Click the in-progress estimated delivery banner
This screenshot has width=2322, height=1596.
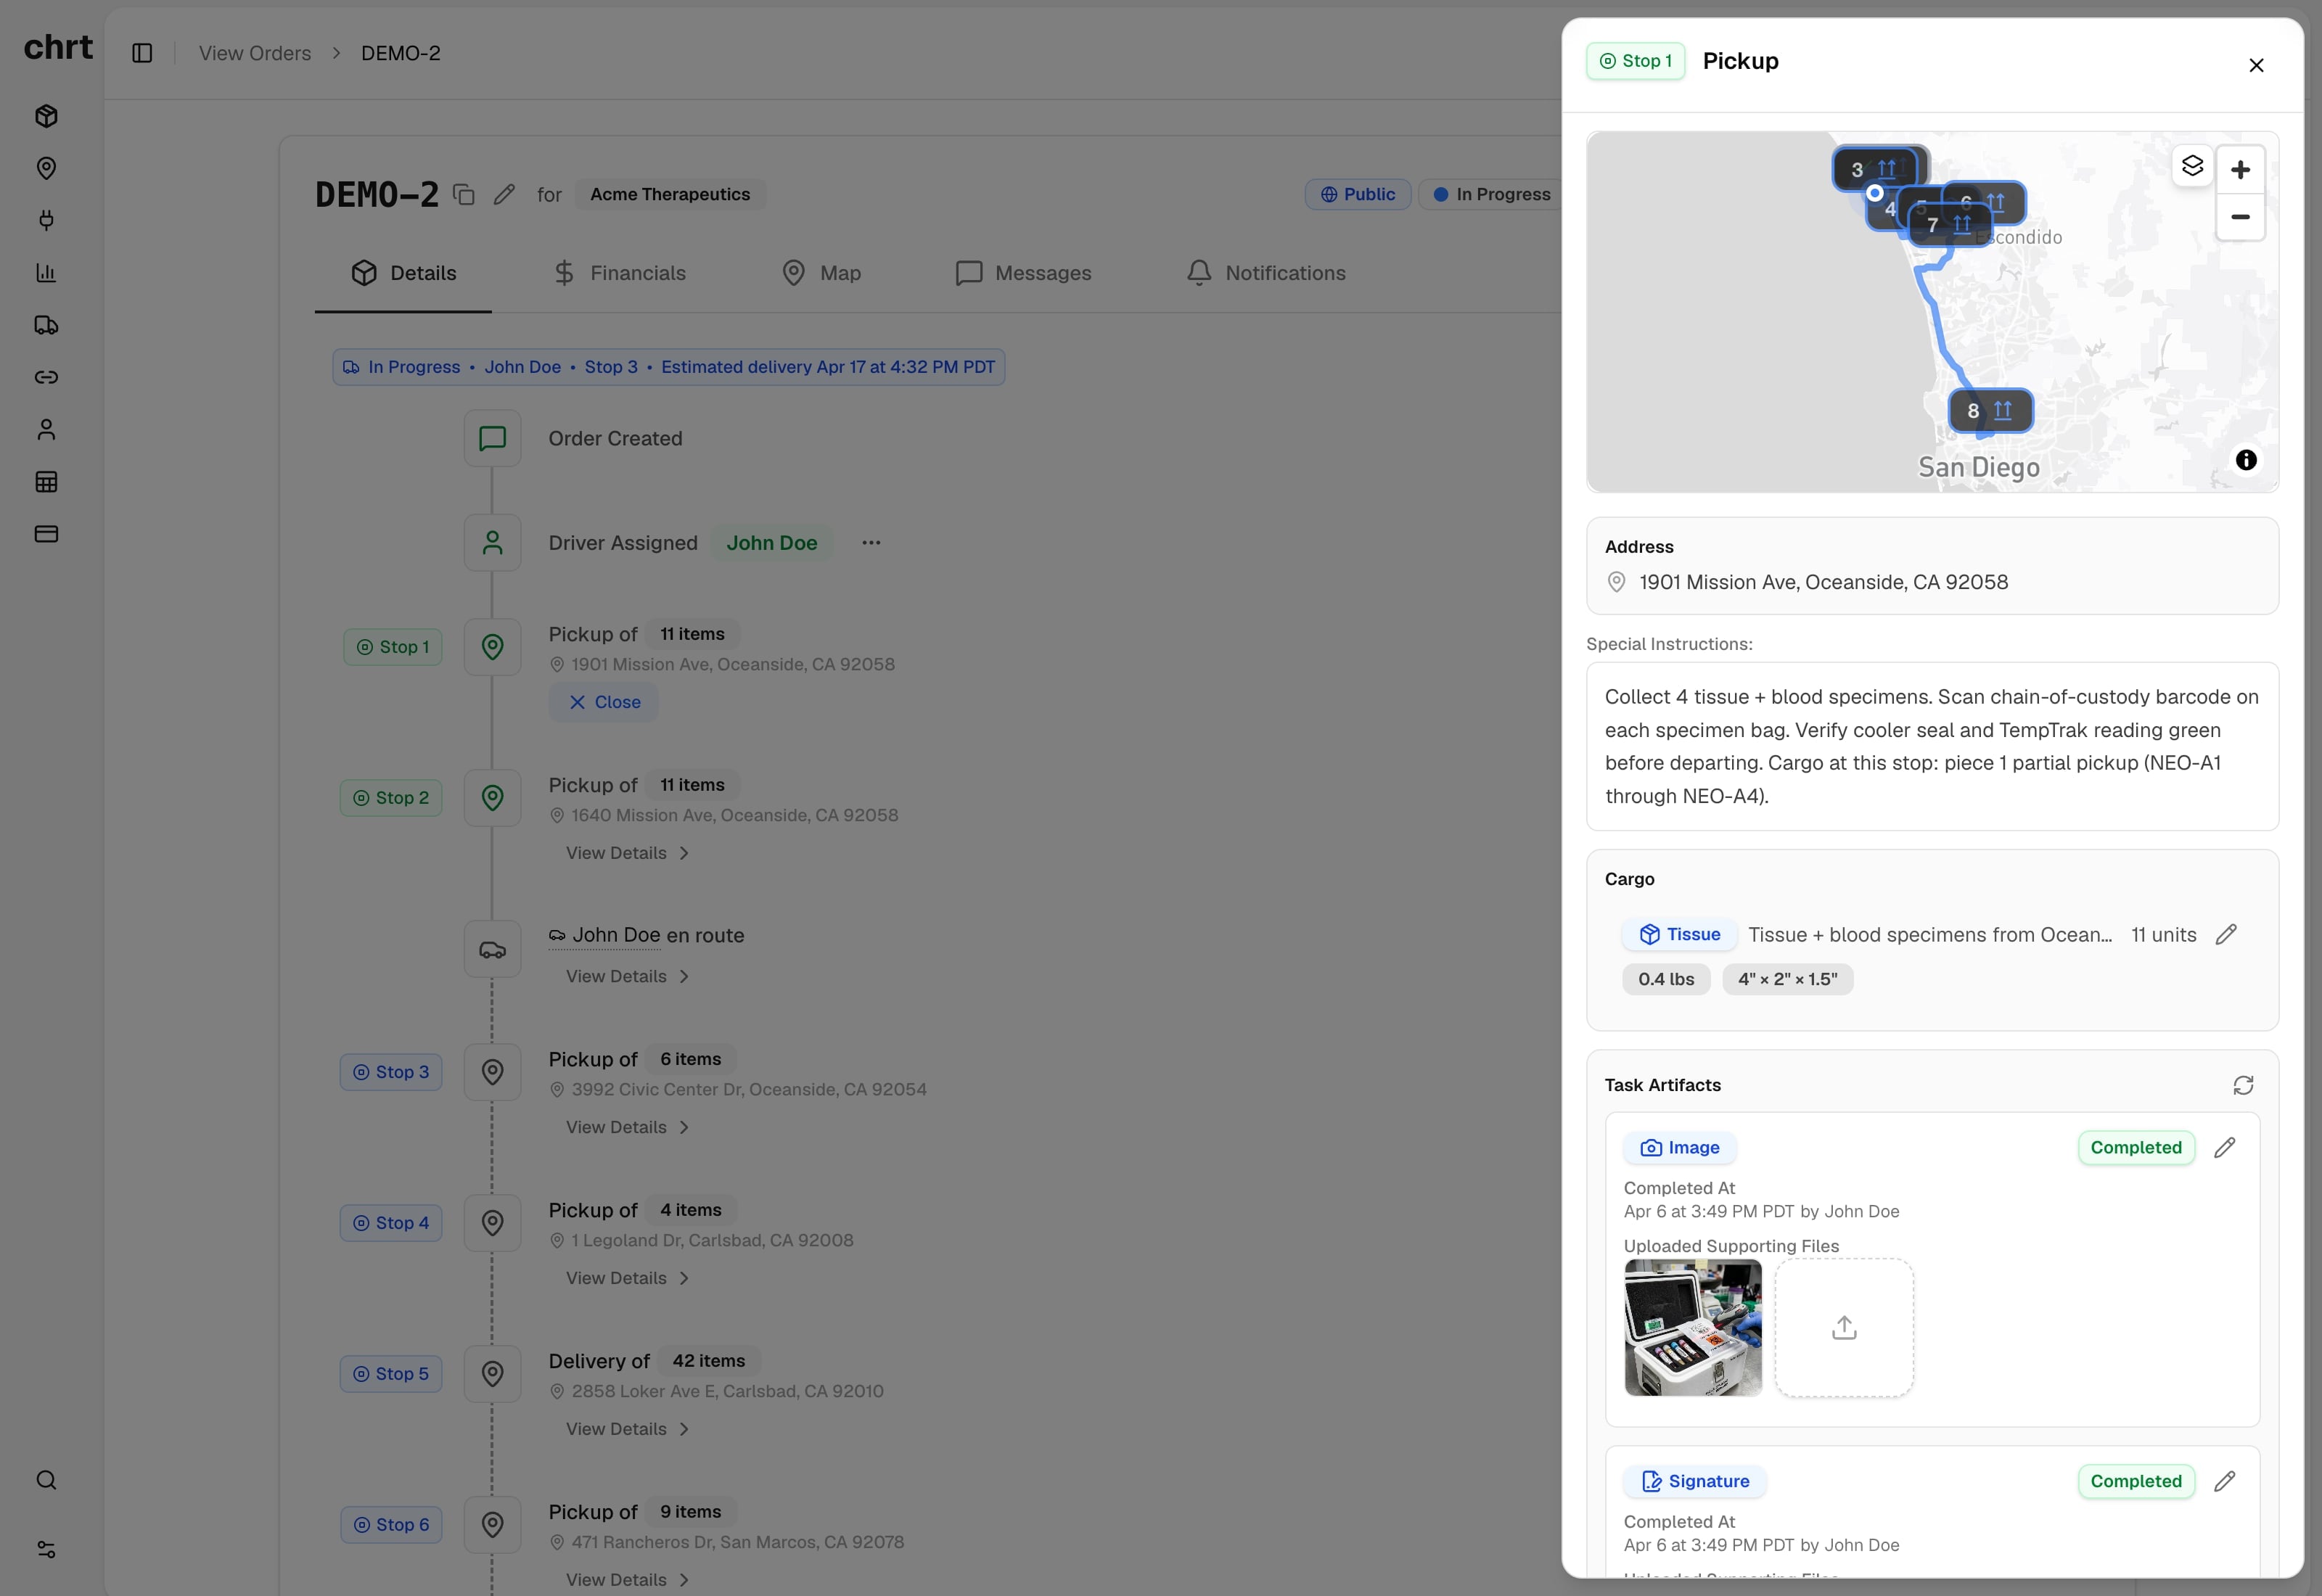(x=669, y=367)
